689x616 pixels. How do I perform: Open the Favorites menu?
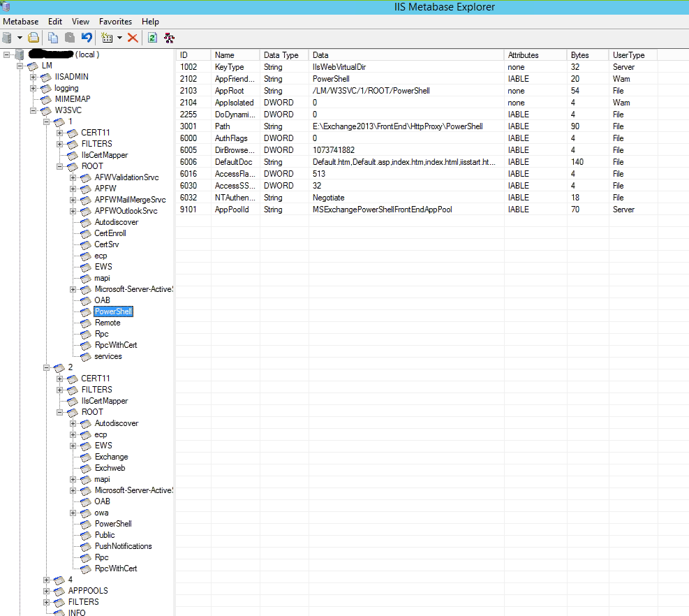tap(116, 22)
